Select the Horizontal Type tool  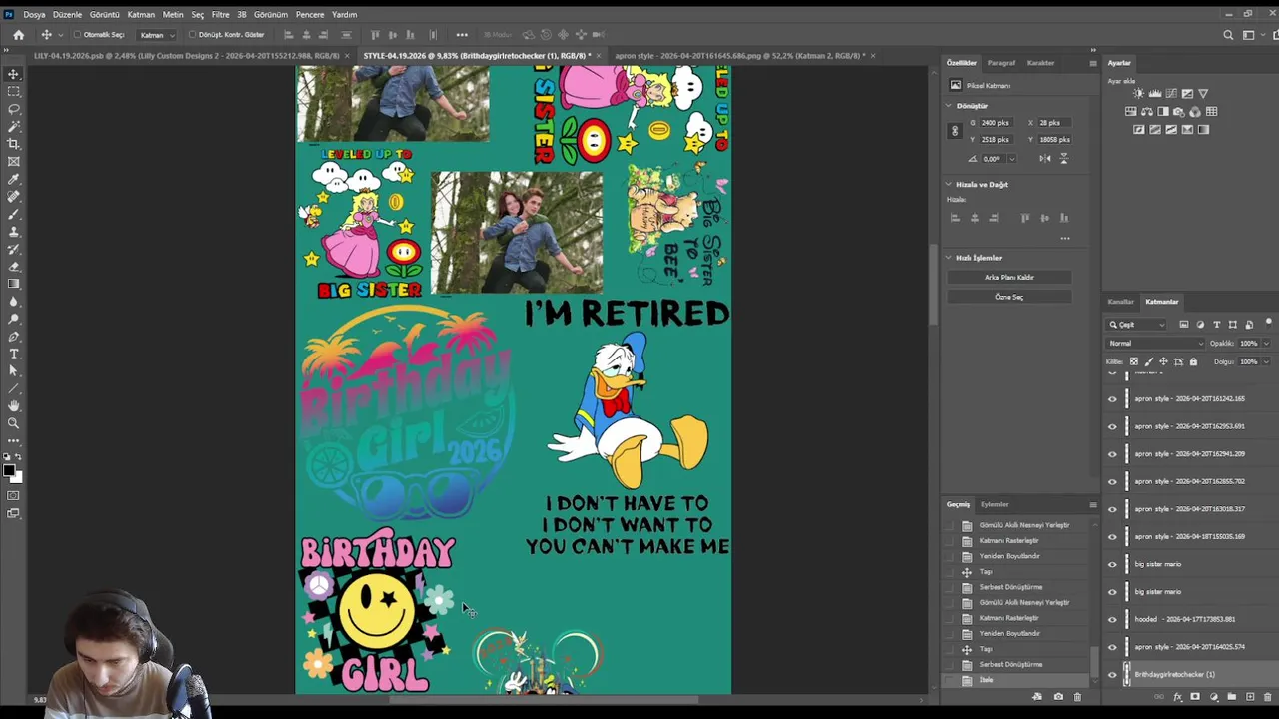pyautogui.click(x=14, y=354)
